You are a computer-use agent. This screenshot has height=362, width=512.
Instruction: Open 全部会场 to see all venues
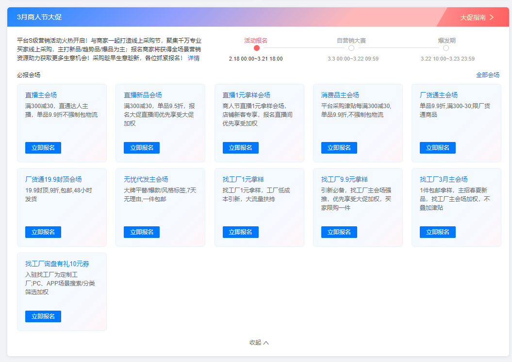pyautogui.click(x=489, y=75)
